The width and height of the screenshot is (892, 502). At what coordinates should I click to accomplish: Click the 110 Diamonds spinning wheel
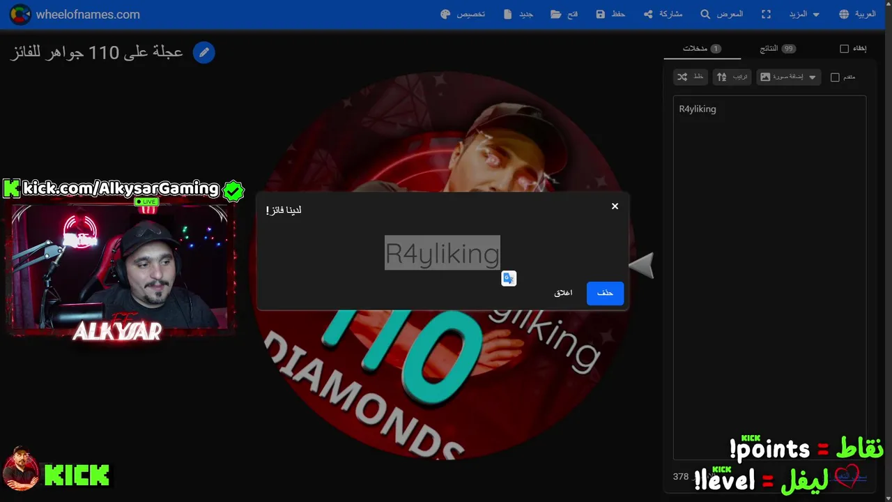[443, 265]
